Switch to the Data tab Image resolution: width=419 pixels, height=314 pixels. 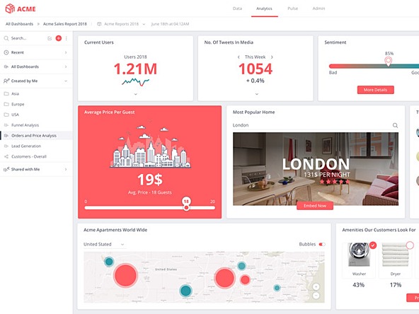point(237,8)
